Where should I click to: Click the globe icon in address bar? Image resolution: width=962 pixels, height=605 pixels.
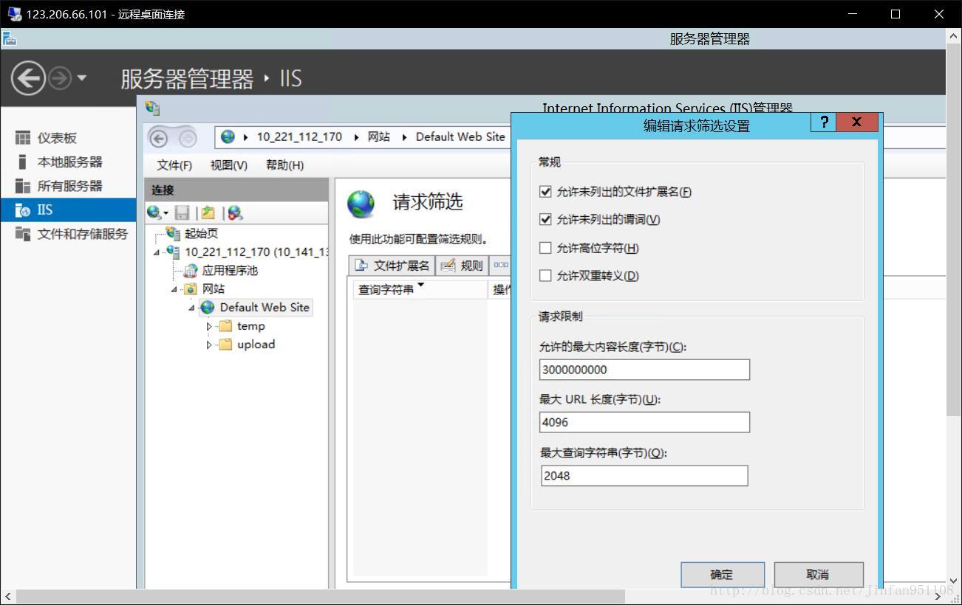pos(228,136)
